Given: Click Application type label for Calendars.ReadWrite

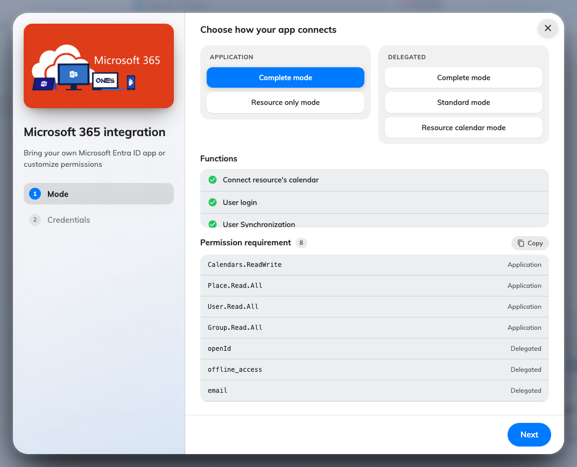Looking at the screenshot, I should (x=524, y=265).
